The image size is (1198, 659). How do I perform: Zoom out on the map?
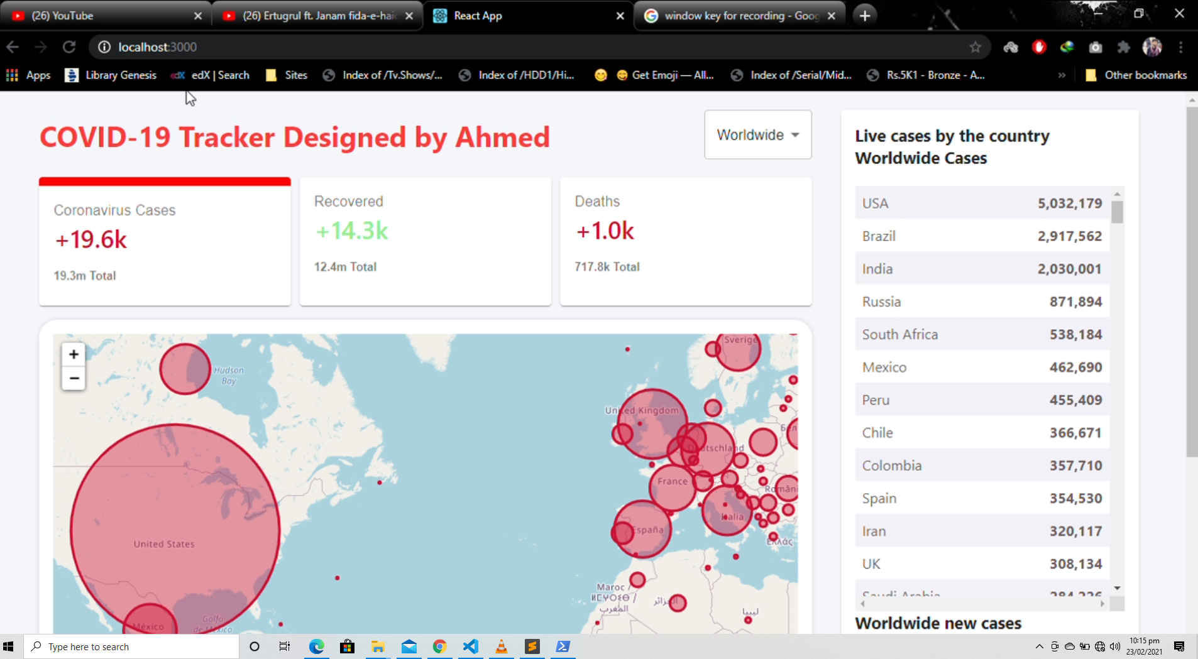(x=74, y=378)
